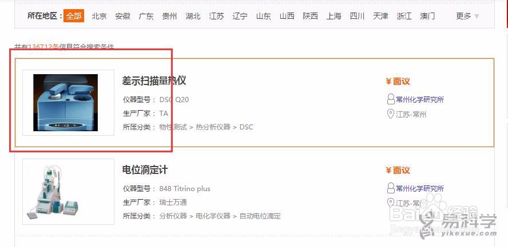This screenshot has height=247, width=508.
Task: Click 常州化学研究所 link in first listing
Action: 420,99
